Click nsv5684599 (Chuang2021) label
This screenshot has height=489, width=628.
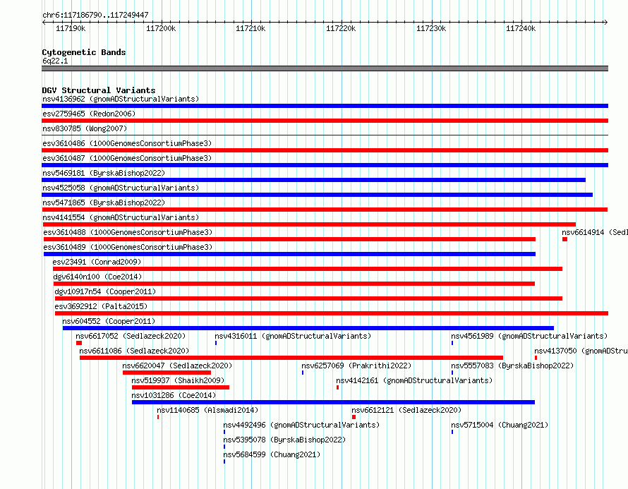pyautogui.click(x=272, y=454)
